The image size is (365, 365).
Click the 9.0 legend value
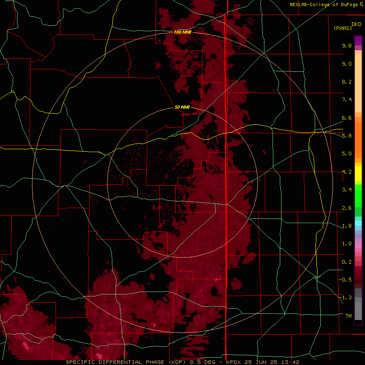(x=347, y=64)
